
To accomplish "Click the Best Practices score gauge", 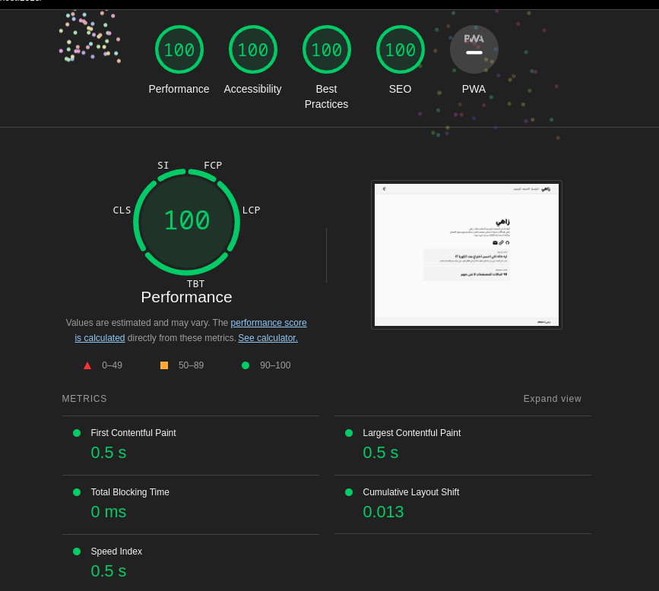I will (x=326, y=50).
